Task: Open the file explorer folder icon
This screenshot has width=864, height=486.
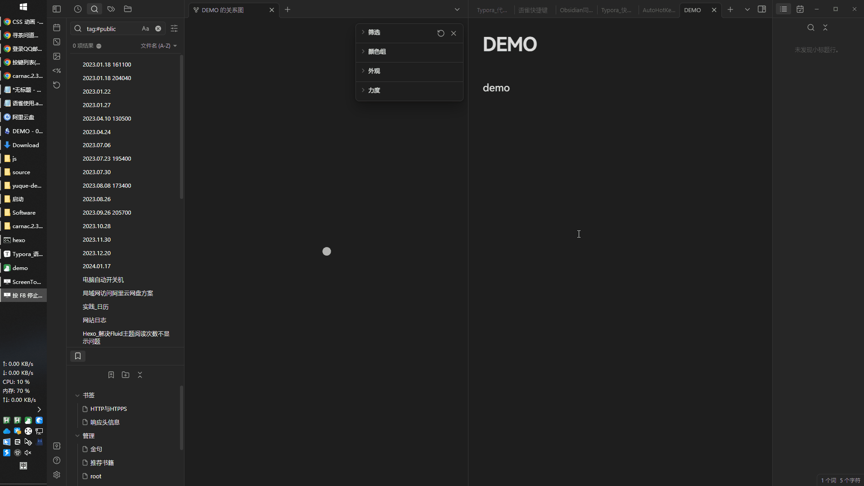Action: [x=128, y=9]
